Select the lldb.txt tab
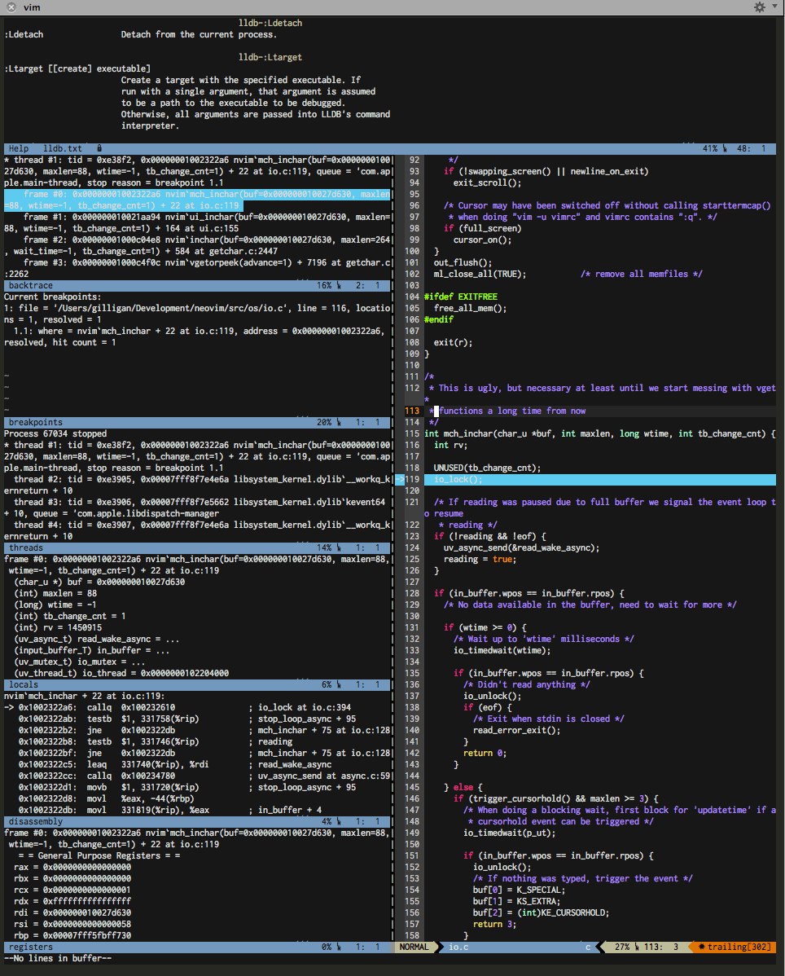Screen dimensions: 785x976 pos(62,148)
